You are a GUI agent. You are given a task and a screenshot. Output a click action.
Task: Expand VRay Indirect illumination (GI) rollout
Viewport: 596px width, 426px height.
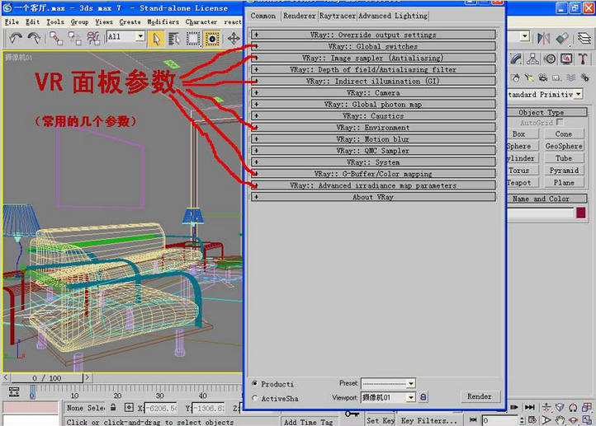373,82
